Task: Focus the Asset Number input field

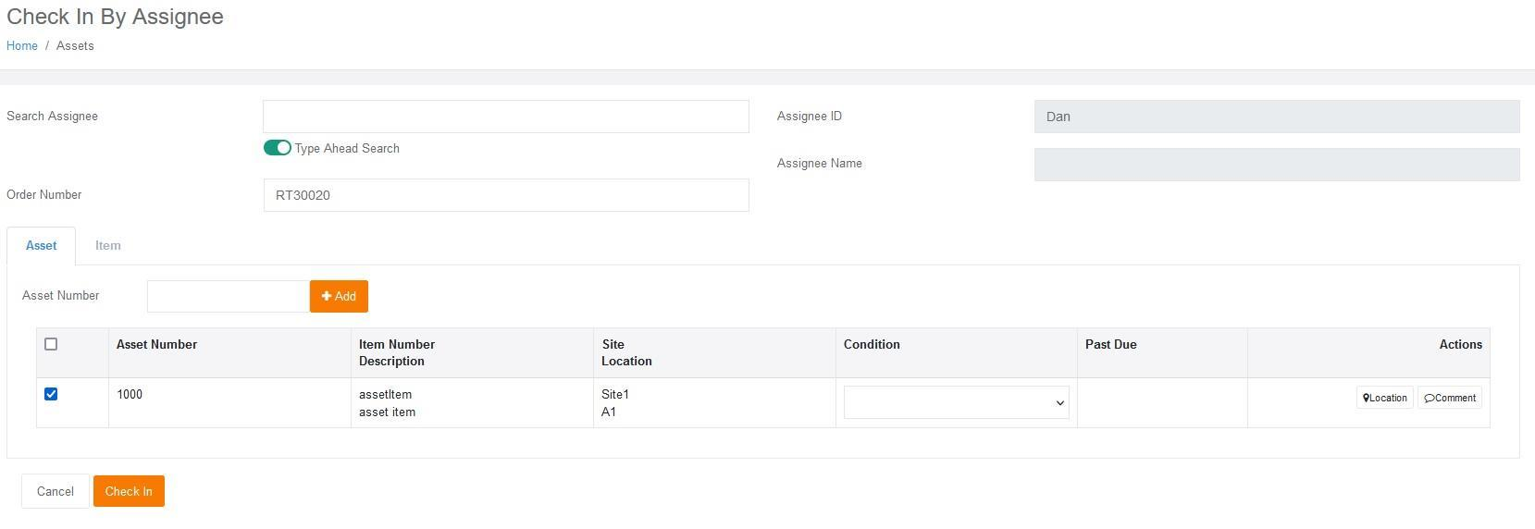Action: [229, 296]
